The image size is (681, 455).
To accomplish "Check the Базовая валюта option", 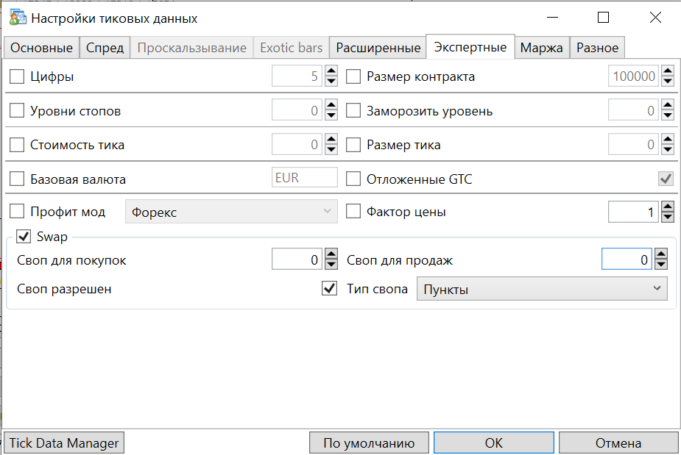I will coord(17,179).
